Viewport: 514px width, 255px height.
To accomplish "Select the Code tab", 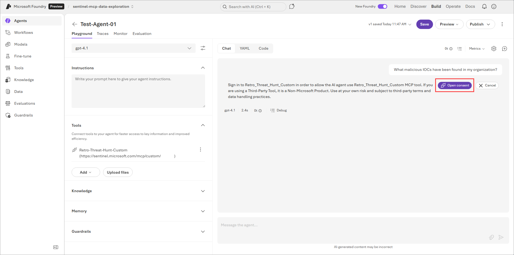I will tap(263, 48).
